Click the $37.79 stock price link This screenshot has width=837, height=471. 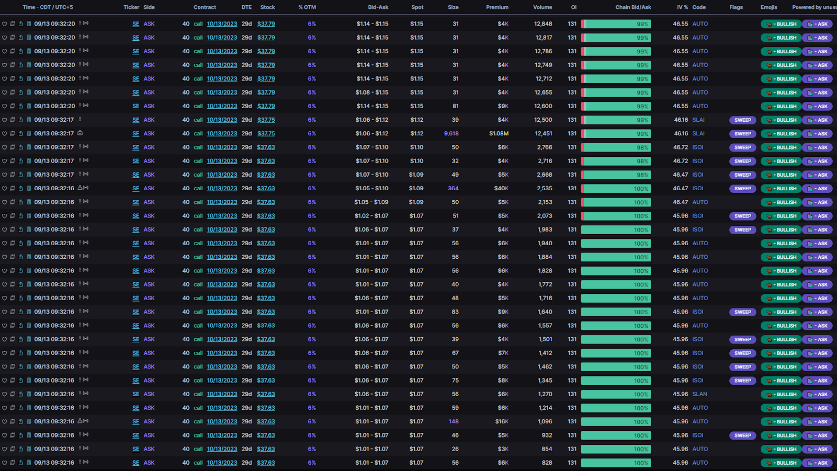coord(266,24)
